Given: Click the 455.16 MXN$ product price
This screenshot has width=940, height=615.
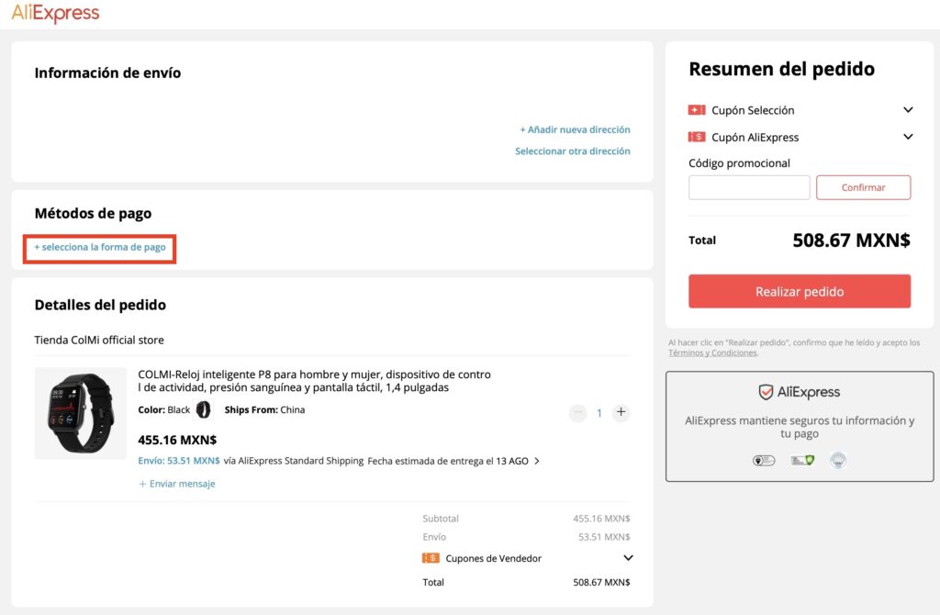Looking at the screenshot, I should [177, 440].
